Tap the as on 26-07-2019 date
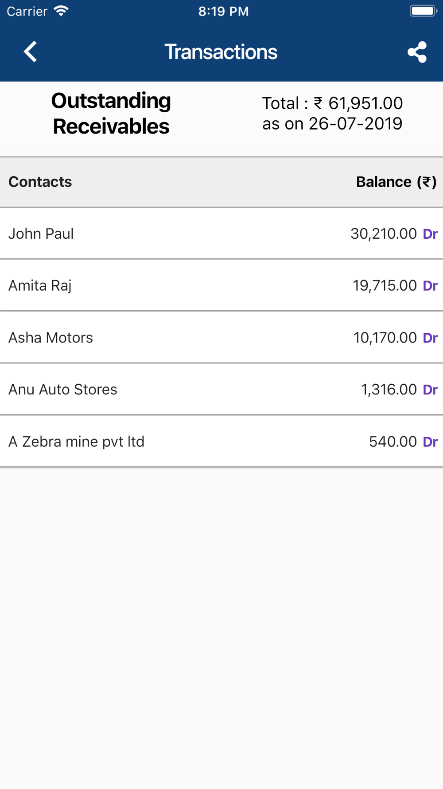This screenshot has width=443, height=789. pyautogui.click(x=332, y=124)
